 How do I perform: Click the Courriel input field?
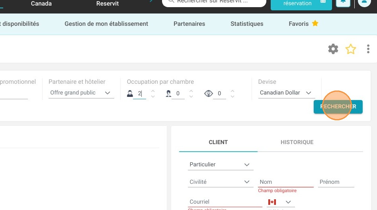pyautogui.click(x=225, y=202)
